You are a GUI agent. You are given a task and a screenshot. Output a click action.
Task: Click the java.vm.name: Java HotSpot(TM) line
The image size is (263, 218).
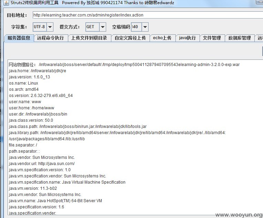tap(55, 201)
